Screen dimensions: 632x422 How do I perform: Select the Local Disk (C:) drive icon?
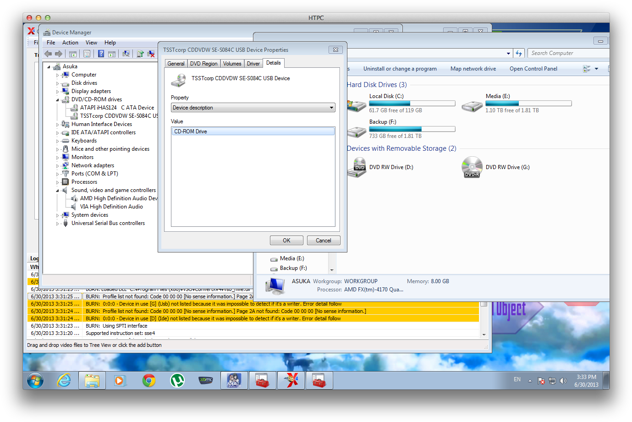(x=357, y=106)
